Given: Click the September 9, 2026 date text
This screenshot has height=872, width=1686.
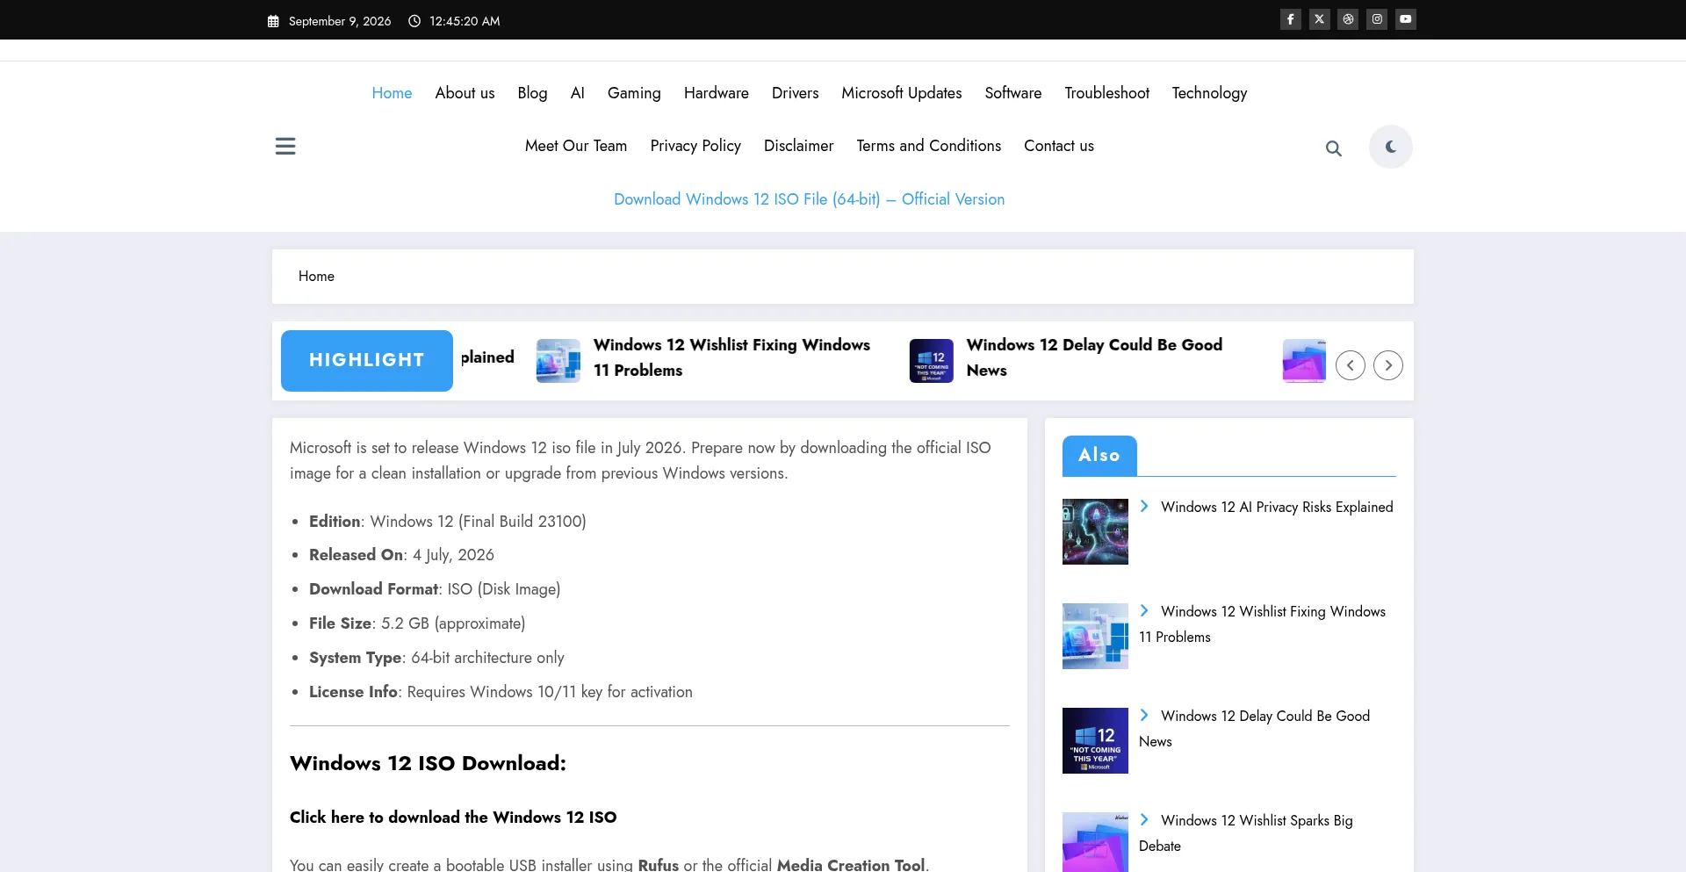Looking at the screenshot, I should pos(340,21).
